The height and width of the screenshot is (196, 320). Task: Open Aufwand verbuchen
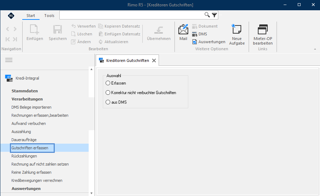pos(29,123)
